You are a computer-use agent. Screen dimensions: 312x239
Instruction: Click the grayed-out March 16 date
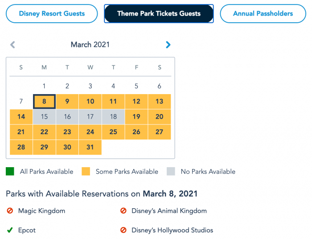tap(67, 117)
